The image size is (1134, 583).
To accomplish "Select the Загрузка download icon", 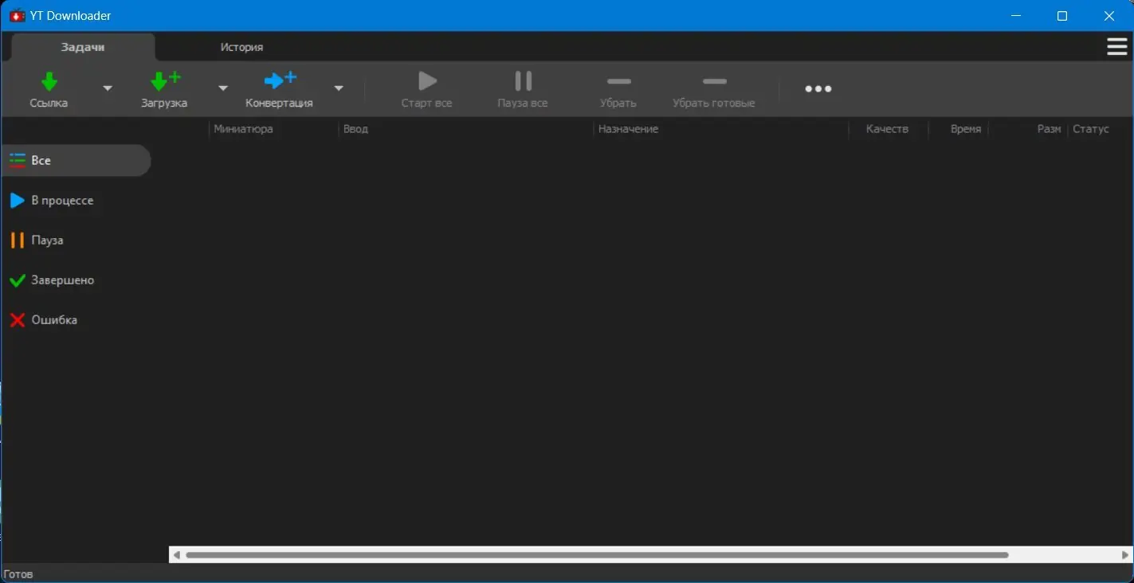I will coord(162,80).
